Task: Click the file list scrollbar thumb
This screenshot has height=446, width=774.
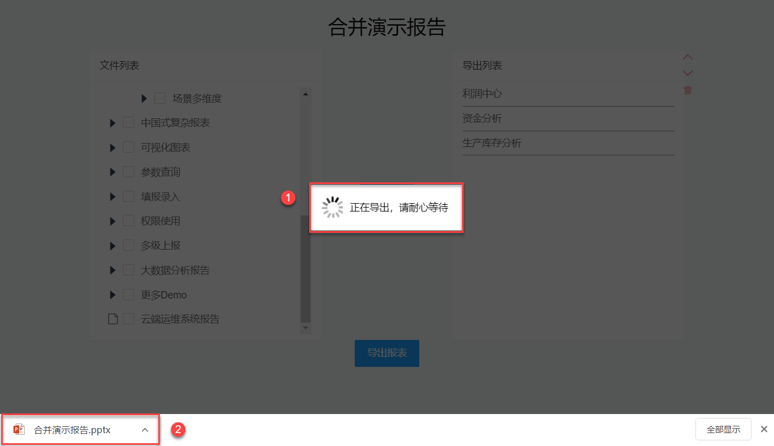Action: [305, 268]
